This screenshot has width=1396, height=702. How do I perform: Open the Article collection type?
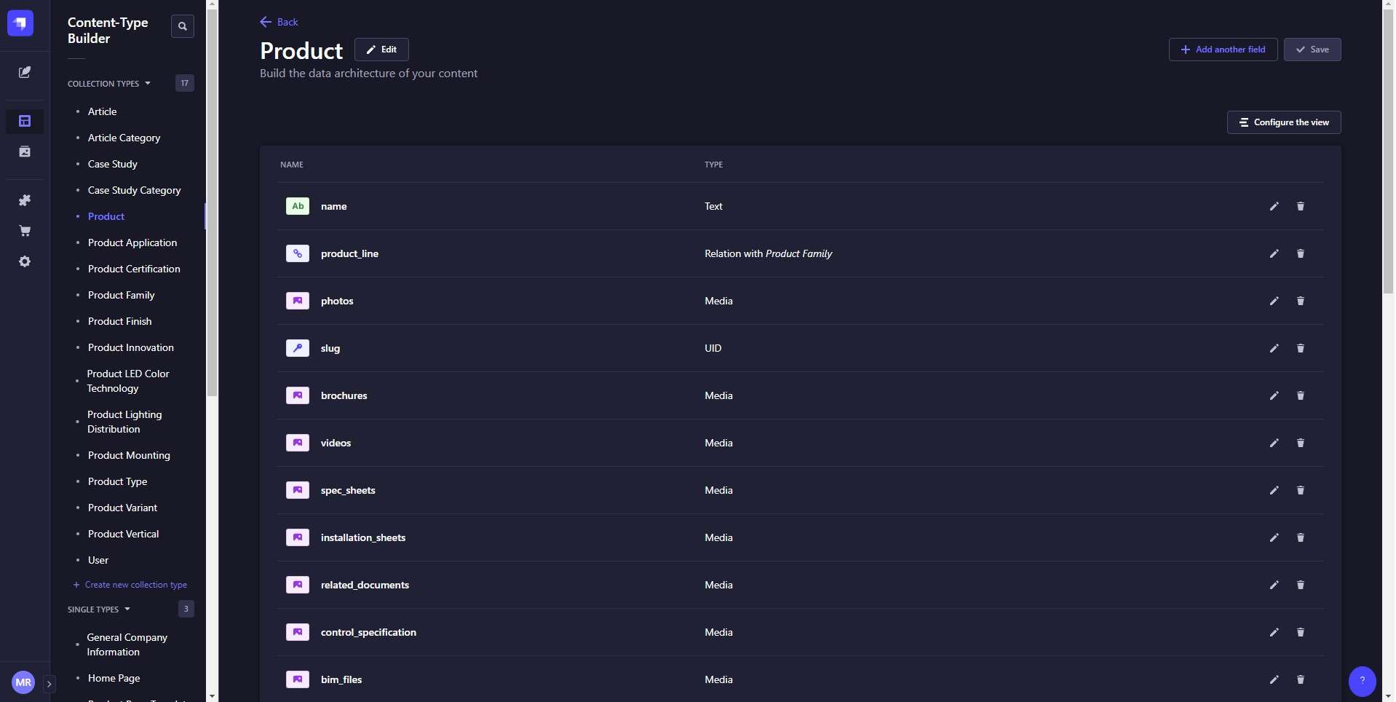102,111
